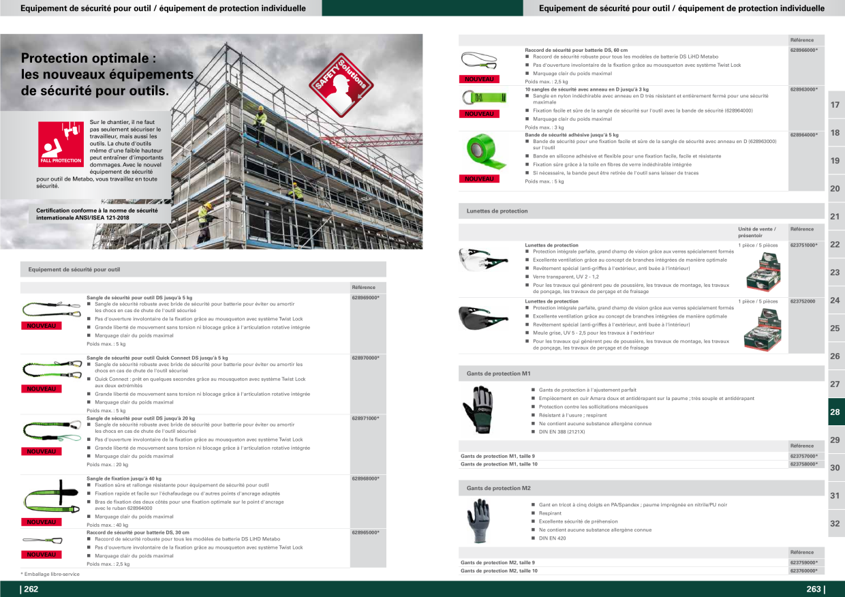
Task: Click the Safety Solutions diamond badge
Action: coord(341,85)
